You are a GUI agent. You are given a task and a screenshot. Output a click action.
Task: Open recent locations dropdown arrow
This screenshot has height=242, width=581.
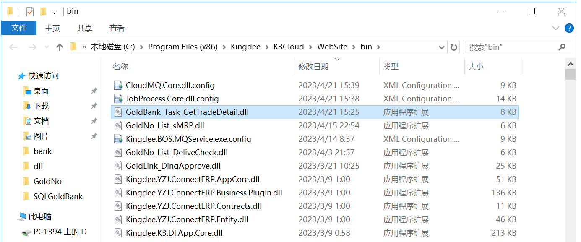coord(47,47)
